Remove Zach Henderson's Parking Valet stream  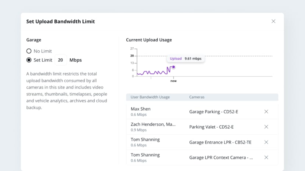(266, 127)
